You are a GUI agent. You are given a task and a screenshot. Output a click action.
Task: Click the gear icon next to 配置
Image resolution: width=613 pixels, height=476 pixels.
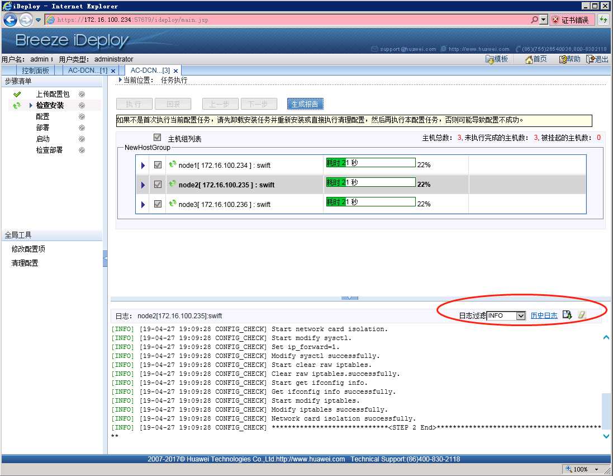click(82, 117)
